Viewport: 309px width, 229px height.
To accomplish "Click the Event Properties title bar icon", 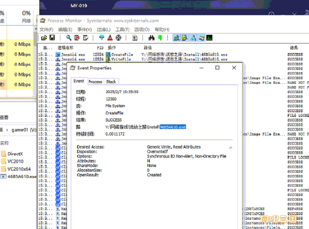I will point(73,68).
